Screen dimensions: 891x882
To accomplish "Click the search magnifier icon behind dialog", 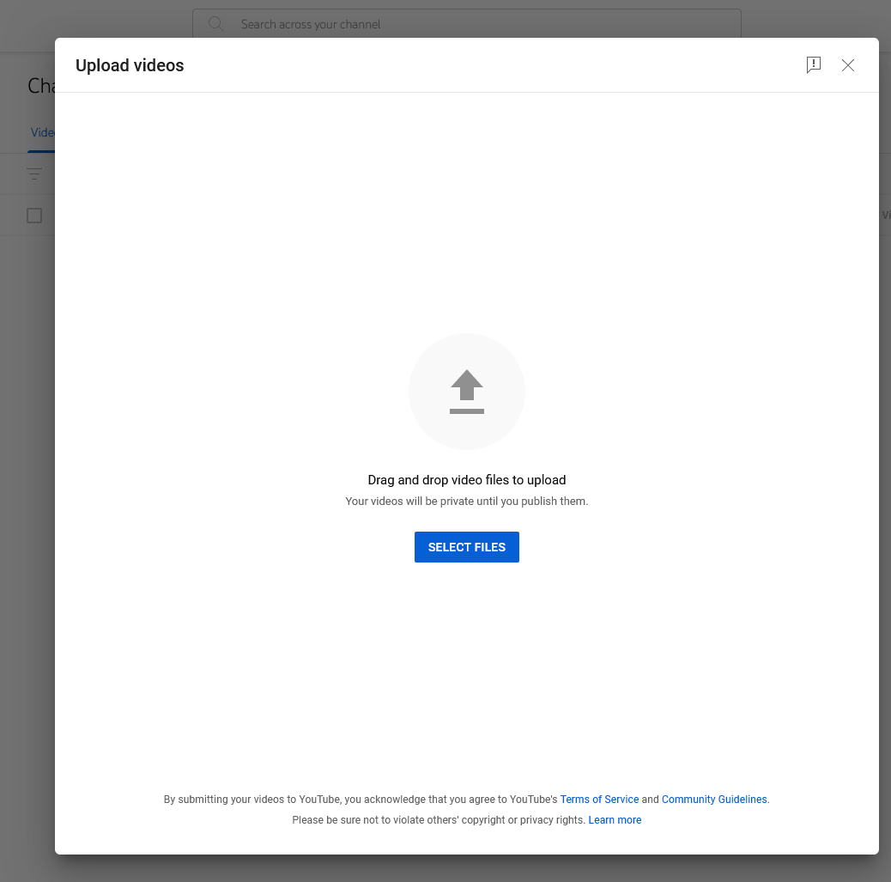I will (x=215, y=24).
